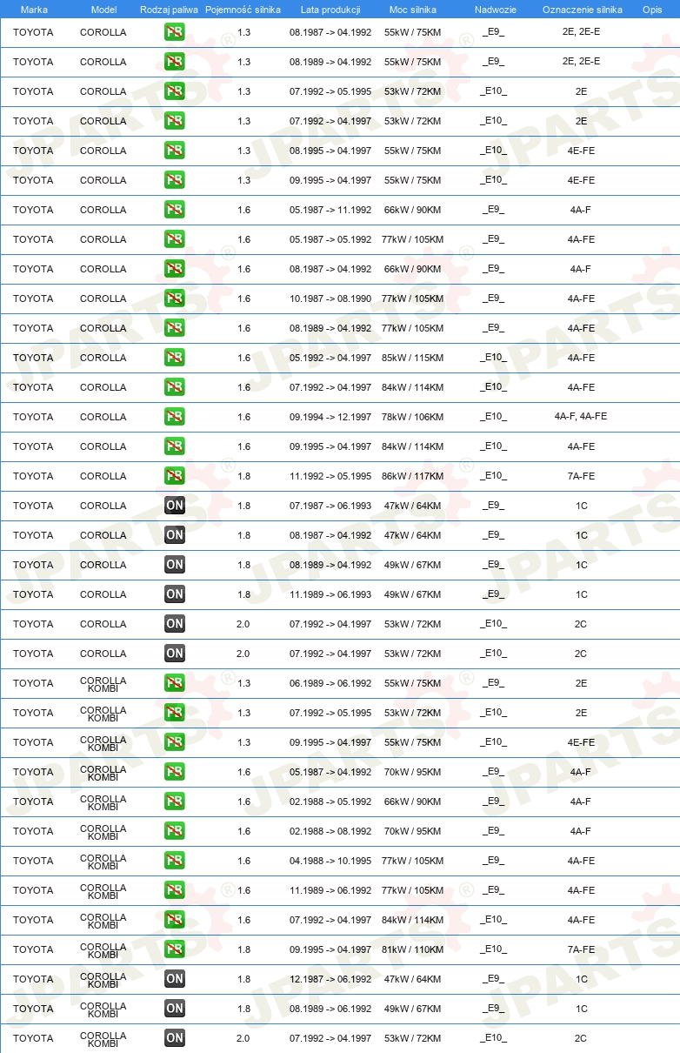Click '1C' in the 08.1989 -> 06.1992 row
680x1053 pixels.
(x=581, y=1009)
